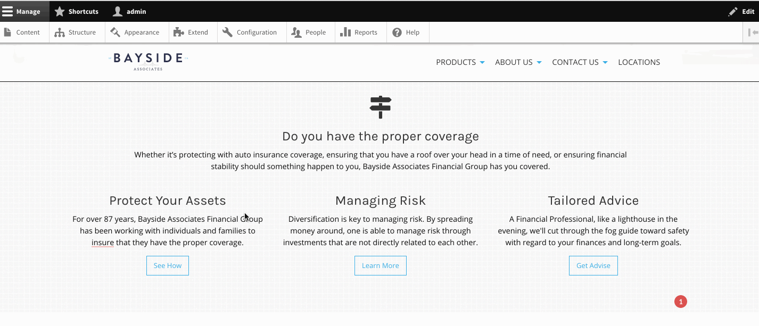
Task: Open the admin user menu
Action: 129,11
